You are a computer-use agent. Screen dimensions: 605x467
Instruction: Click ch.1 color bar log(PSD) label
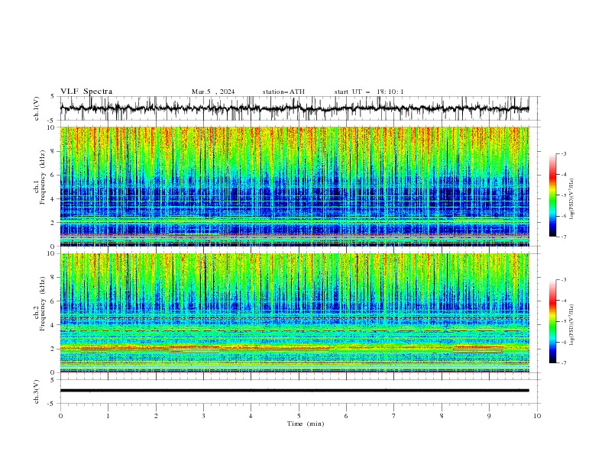(573, 199)
